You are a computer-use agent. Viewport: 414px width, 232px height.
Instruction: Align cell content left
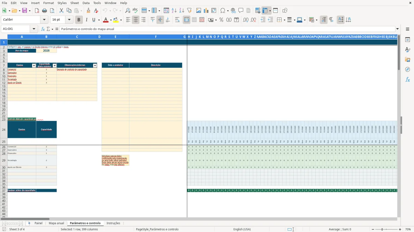(x=128, y=20)
